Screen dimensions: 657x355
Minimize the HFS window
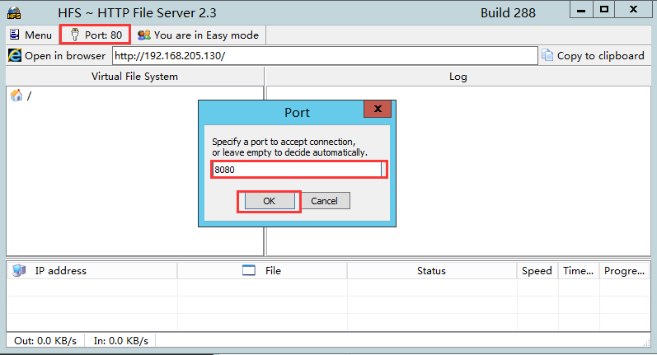(x=581, y=10)
